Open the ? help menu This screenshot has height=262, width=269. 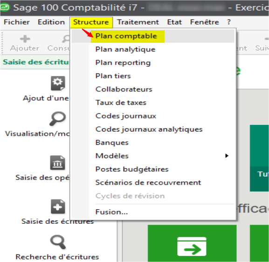click(x=229, y=22)
